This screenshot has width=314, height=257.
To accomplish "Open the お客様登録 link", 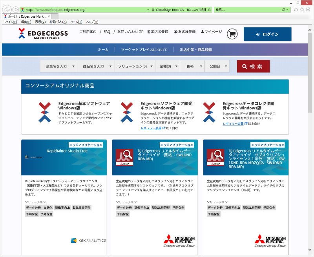I will 184,32.
